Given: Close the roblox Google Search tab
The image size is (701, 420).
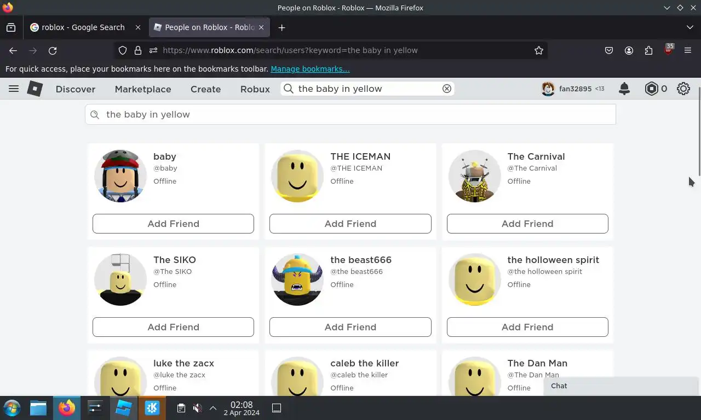Looking at the screenshot, I should 137,27.
